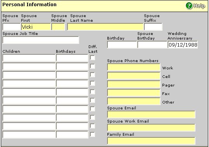Screen dimensions: 209x147
Task: Tick the seventh Diff. Last checkbox
Action: pyautogui.click(x=93, y=109)
